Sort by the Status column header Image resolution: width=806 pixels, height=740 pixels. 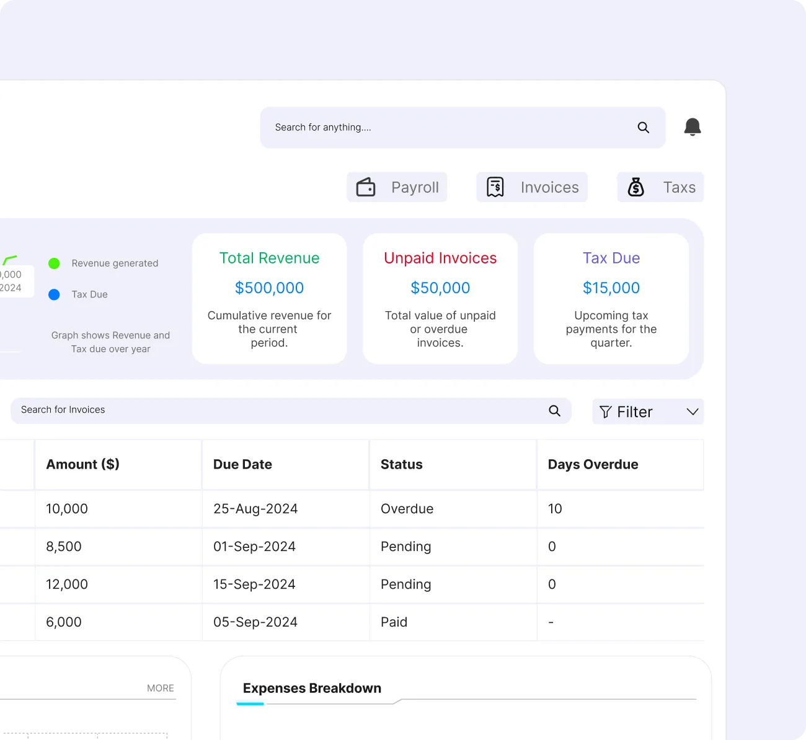(x=453, y=465)
